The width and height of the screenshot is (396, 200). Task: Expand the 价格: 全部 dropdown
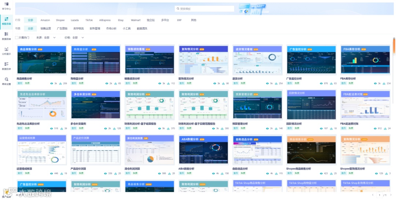pos(74,37)
